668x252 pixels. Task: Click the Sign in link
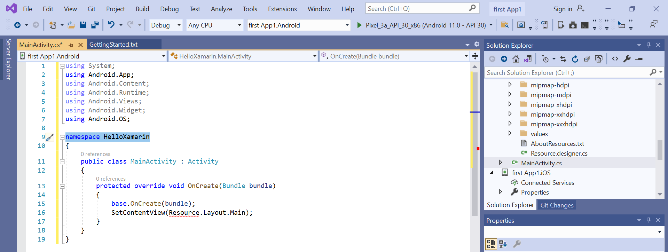(563, 9)
